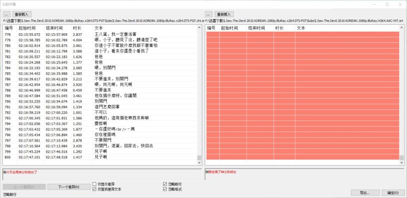
Task: Click the left difference text box
Action: pyautogui.click(x=102, y=174)
